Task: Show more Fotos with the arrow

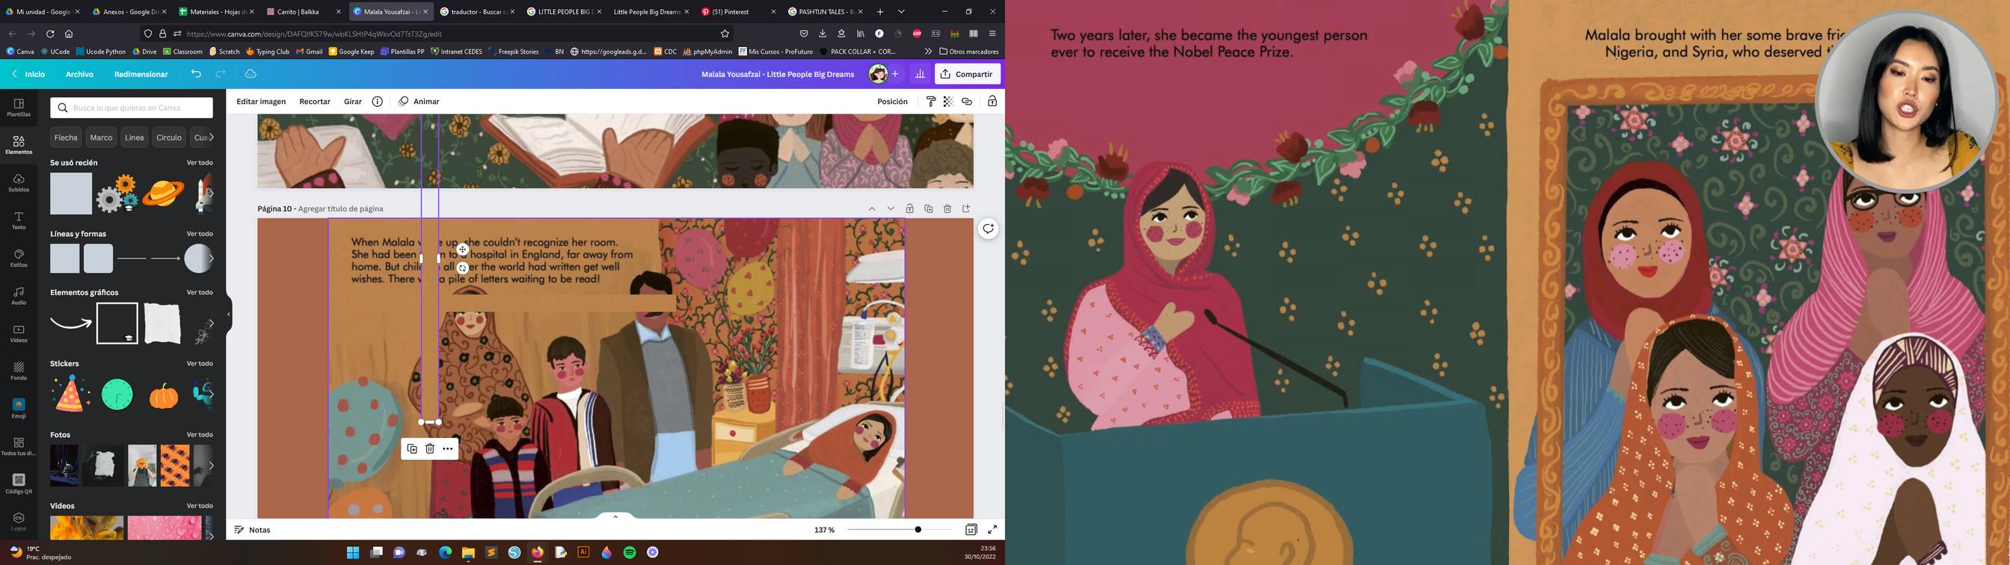Action: tap(209, 466)
